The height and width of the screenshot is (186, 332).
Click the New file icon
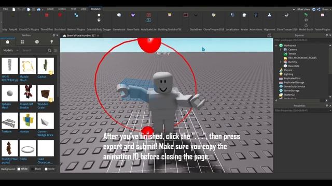click(x=14, y=9)
